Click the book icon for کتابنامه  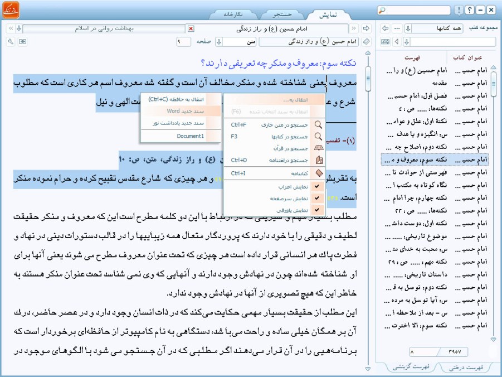(x=319, y=173)
